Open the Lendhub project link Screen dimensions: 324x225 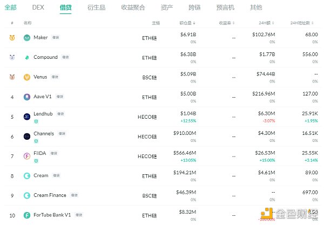[43, 114]
